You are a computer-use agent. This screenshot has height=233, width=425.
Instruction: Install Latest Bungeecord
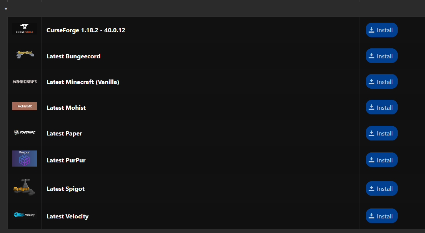382,56
